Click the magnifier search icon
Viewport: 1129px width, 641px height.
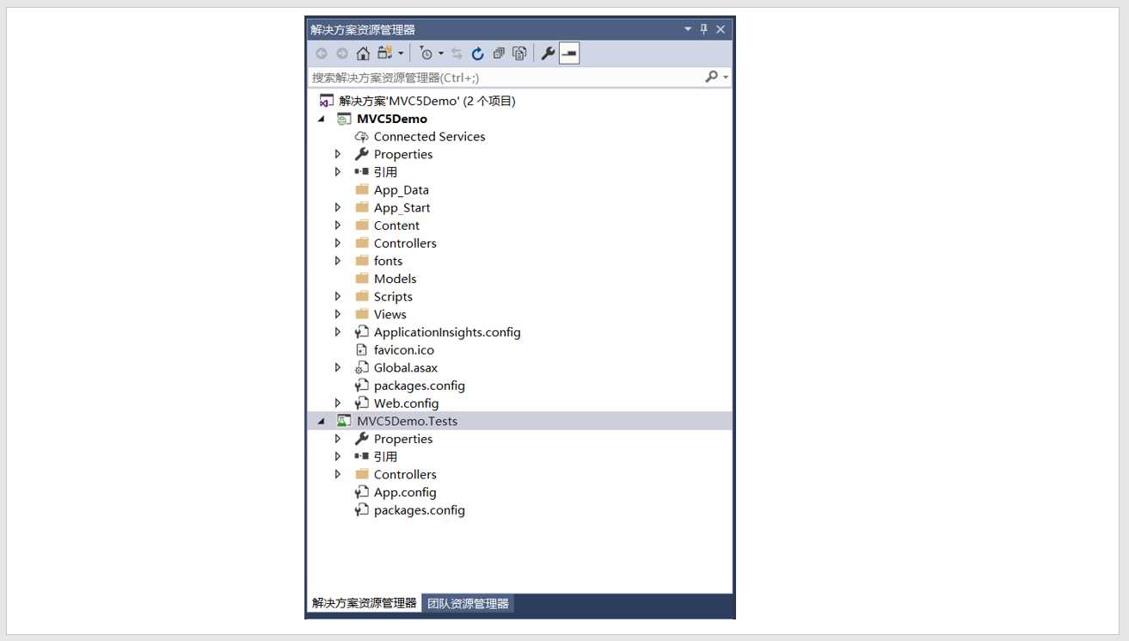[711, 77]
